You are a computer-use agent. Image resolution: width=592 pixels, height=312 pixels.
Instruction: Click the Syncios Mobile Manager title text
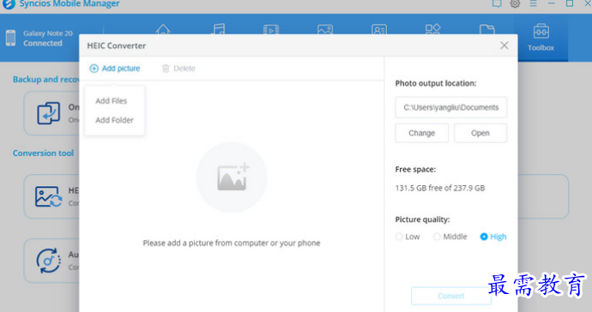coord(69,3)
